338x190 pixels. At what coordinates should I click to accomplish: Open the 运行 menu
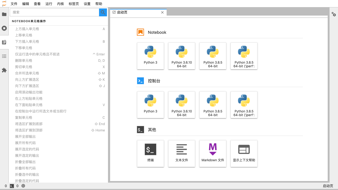49,4
